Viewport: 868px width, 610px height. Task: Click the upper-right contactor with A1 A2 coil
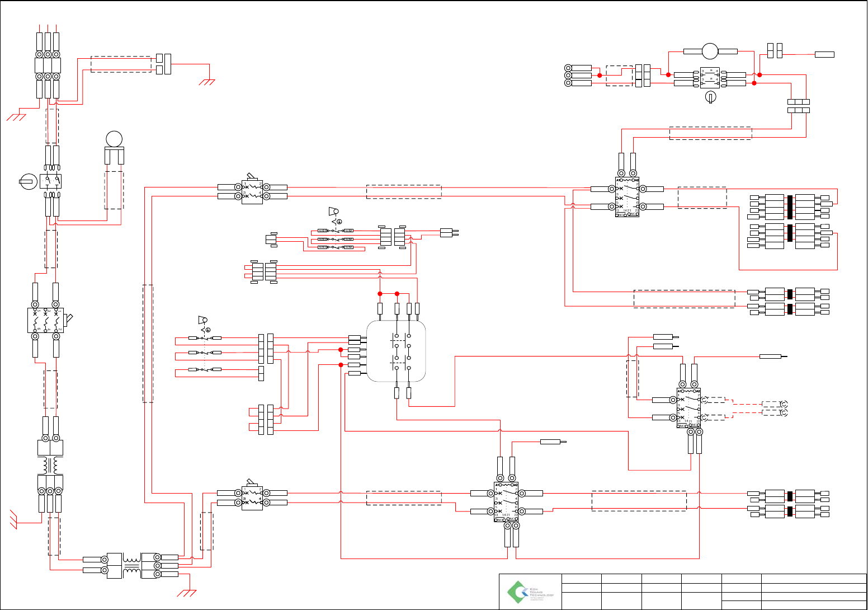click(x=628, y=197)
